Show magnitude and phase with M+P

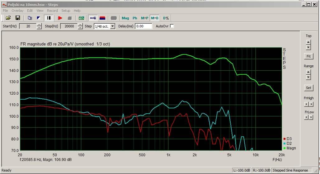(x=144, y=18)
